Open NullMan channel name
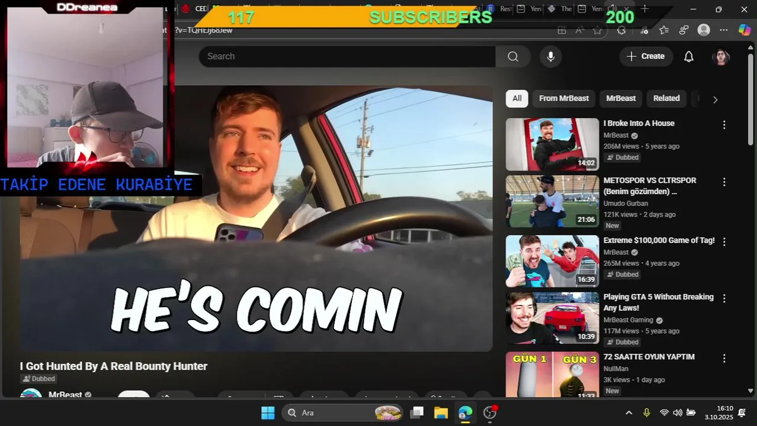This screenshot has width=757, height=426. click(x=615, y=369)
